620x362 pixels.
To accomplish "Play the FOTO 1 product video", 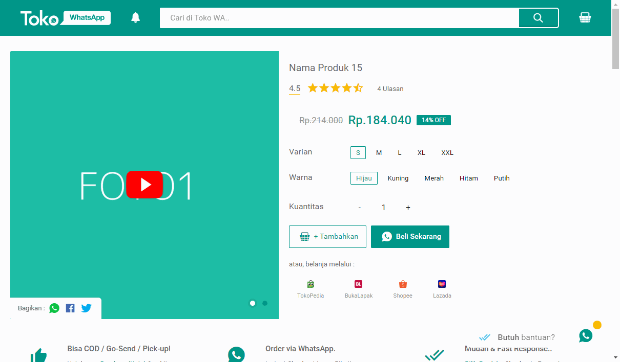I will (x=144, y=185).
